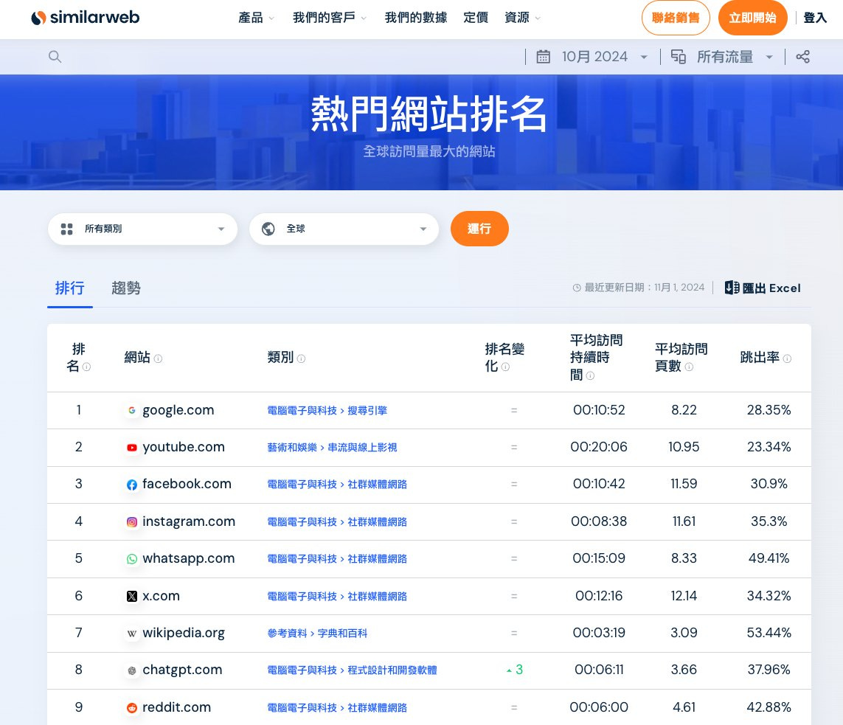Expand the 產品 navigation menu
The image size is (843, 725).
point(257,18)
